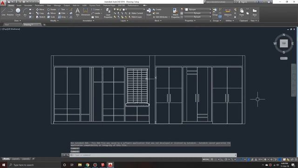The height and width of the screenshot is (168, 298).
Task: Activate the Rotate tool
Action: [x=52, y=9]
